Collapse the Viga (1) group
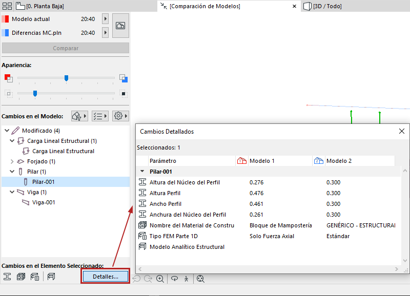Viewport: 410px width, 296px height. point(12,192)
